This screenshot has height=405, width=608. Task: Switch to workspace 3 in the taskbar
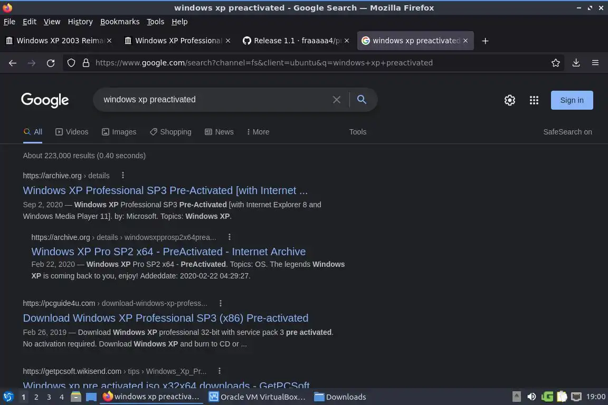click(x=49, y=397)
